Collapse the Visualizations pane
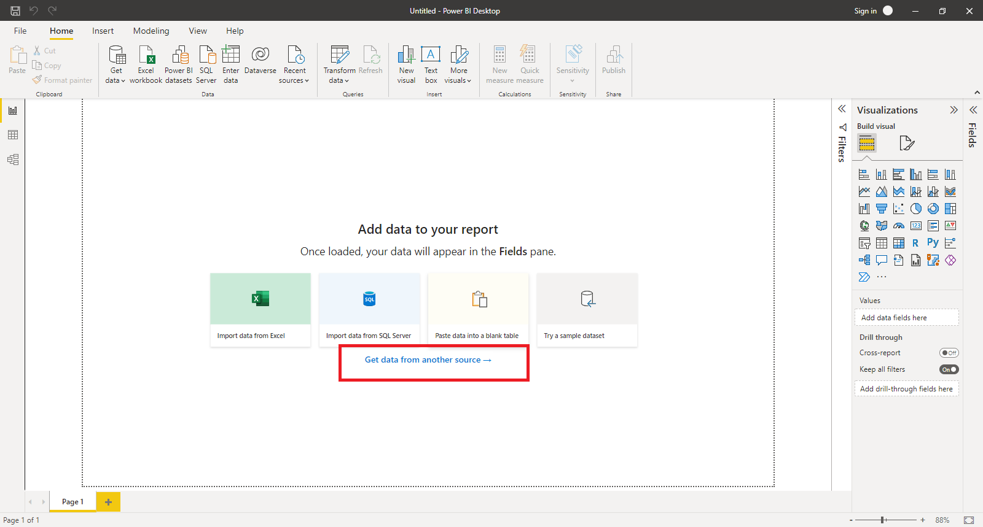 tap(954, 110)
